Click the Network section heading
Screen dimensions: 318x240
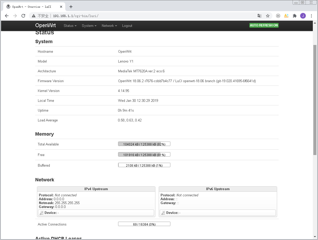45,180
